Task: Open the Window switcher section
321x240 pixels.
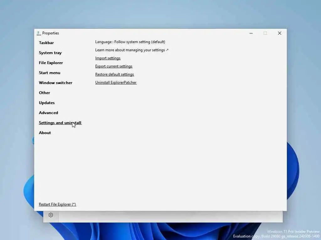Action: click(55, 82)
